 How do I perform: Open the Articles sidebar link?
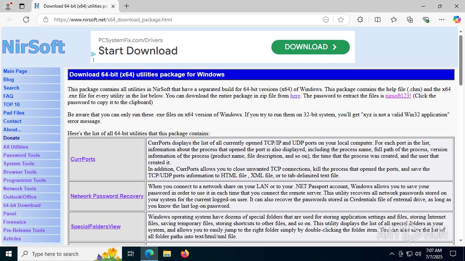12,239
